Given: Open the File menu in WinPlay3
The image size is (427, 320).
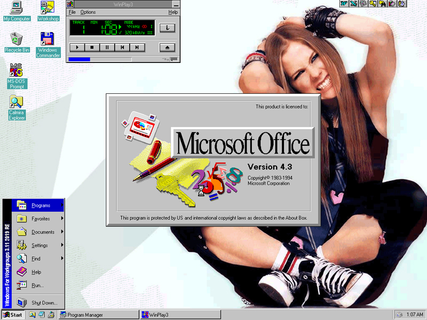Looking at the screenshot, I should [x=73, y=12].
